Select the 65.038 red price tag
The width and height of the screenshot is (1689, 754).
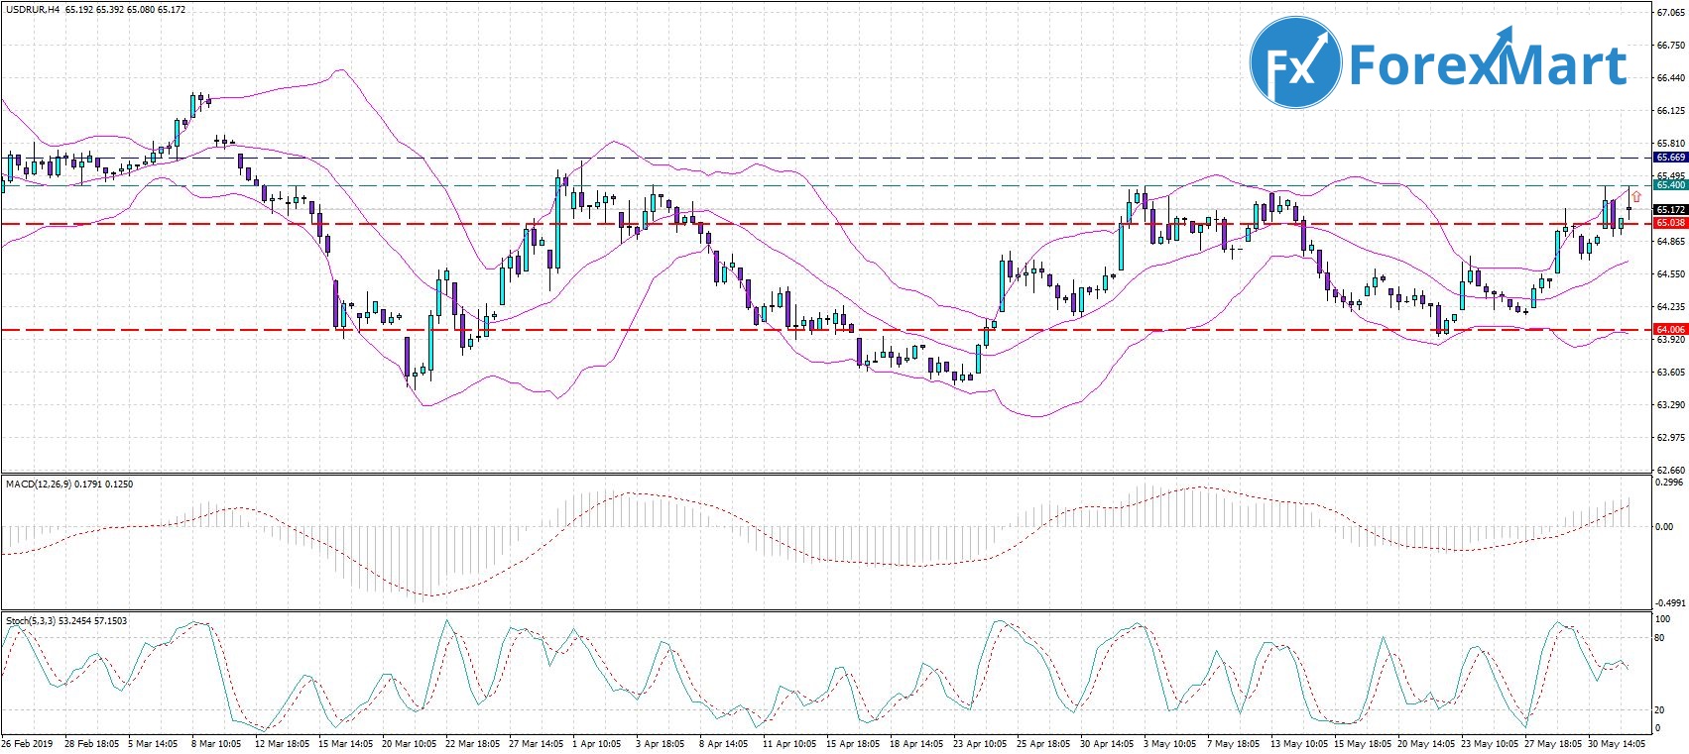click(x=1671, y=224)
